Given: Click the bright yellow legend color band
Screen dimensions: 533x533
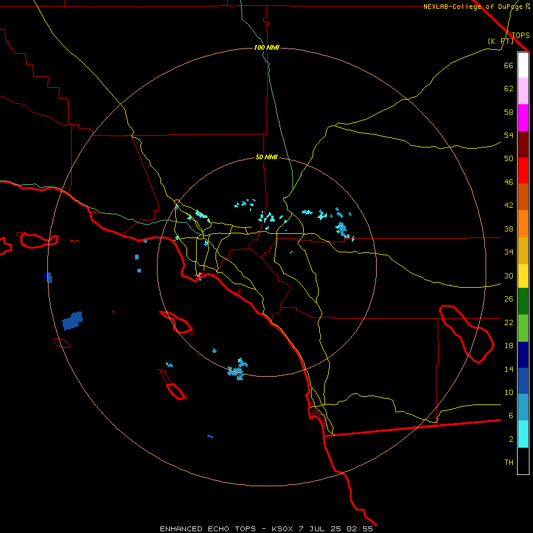Looking at the screenshot, I should tap(523, 276).
